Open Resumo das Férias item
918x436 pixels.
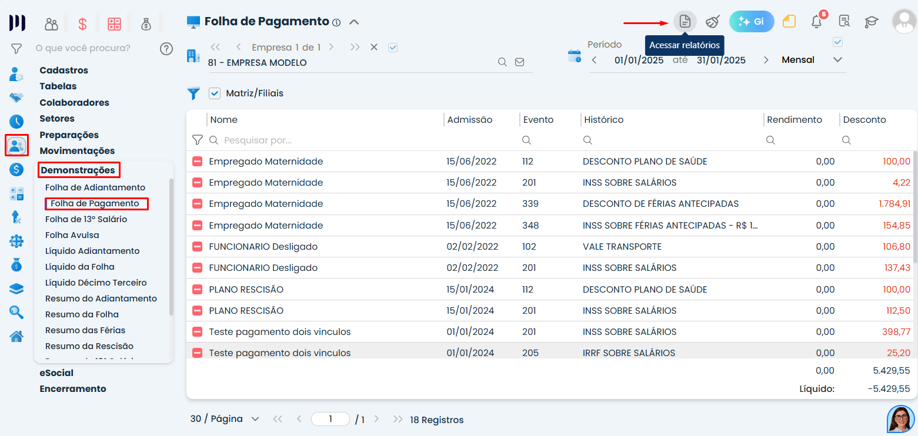coord(85,330)
